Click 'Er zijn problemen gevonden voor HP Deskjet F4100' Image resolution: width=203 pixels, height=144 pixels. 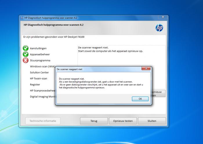coord(54,37)
